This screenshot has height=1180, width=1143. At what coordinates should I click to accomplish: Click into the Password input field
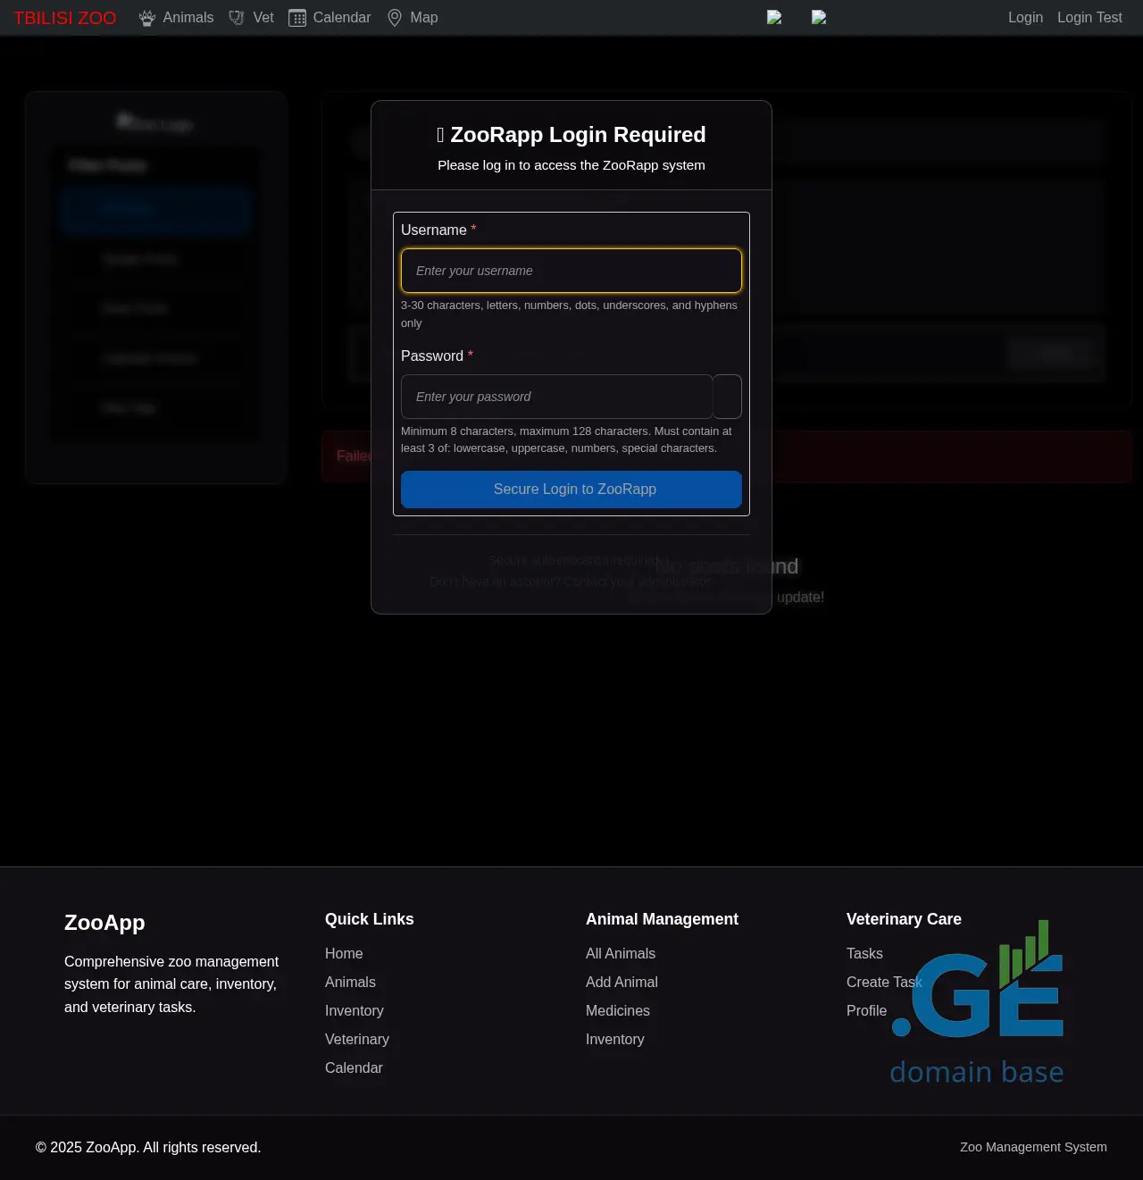coord(556,397)
